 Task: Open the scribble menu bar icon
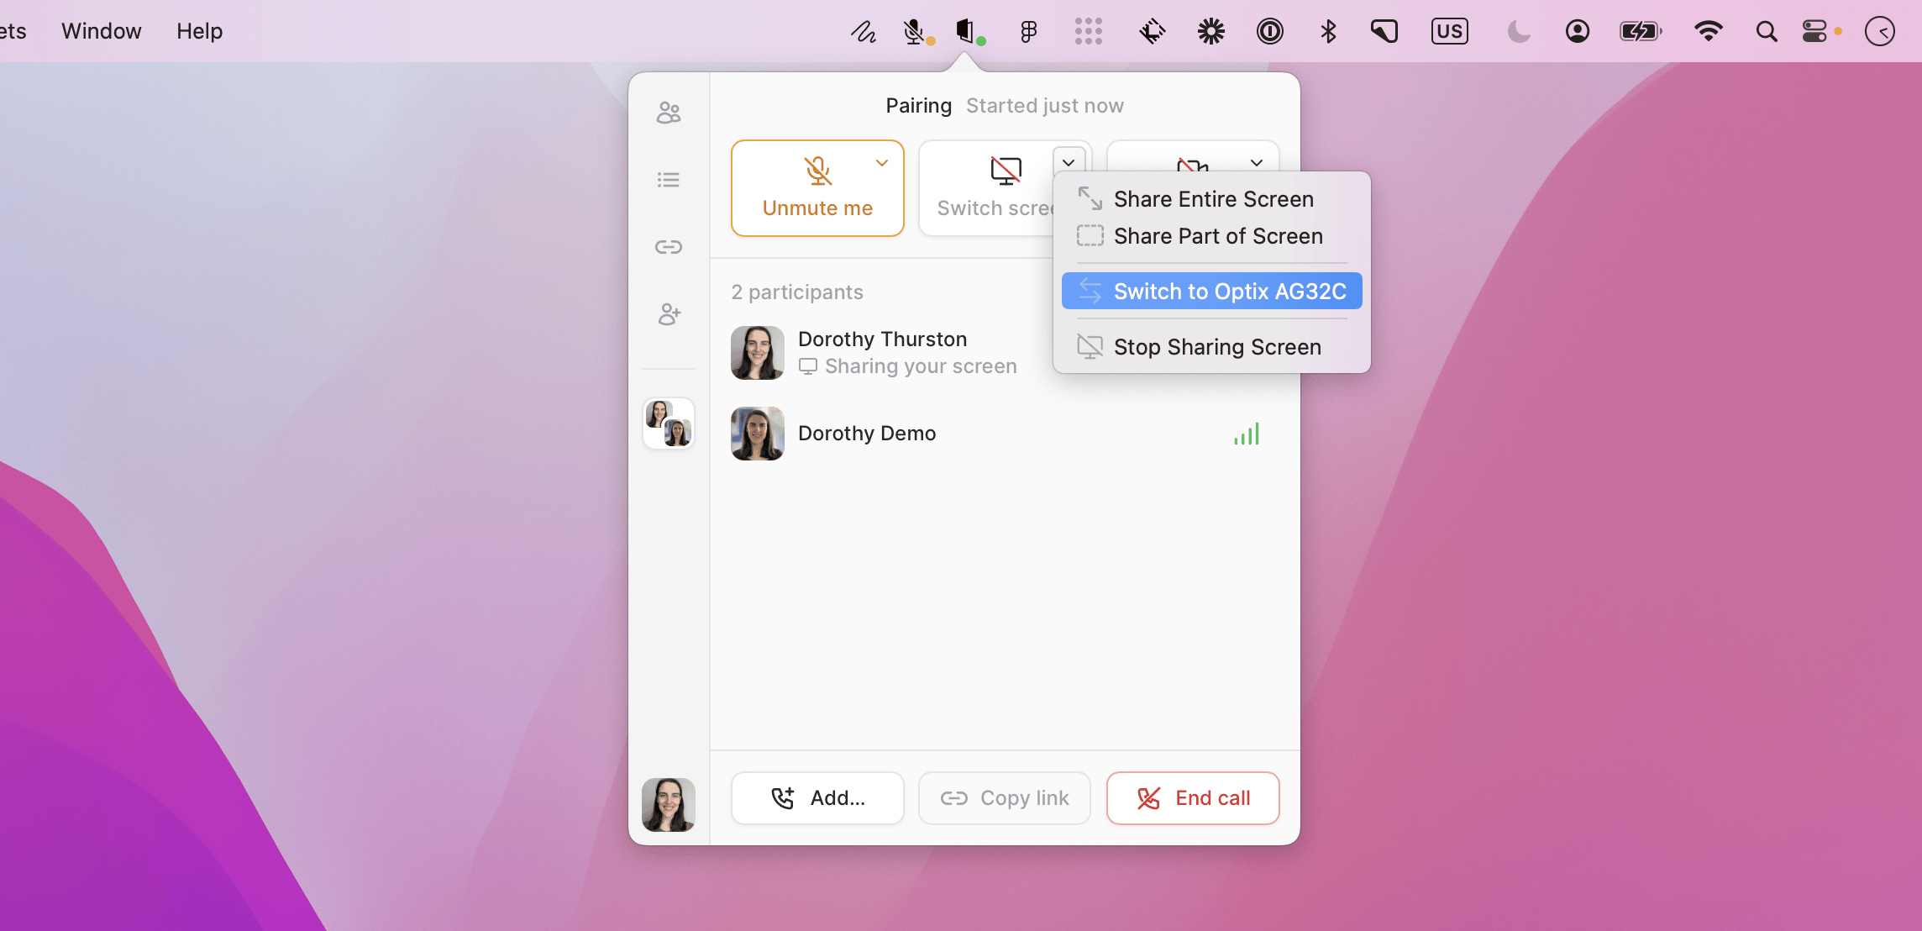863,32
